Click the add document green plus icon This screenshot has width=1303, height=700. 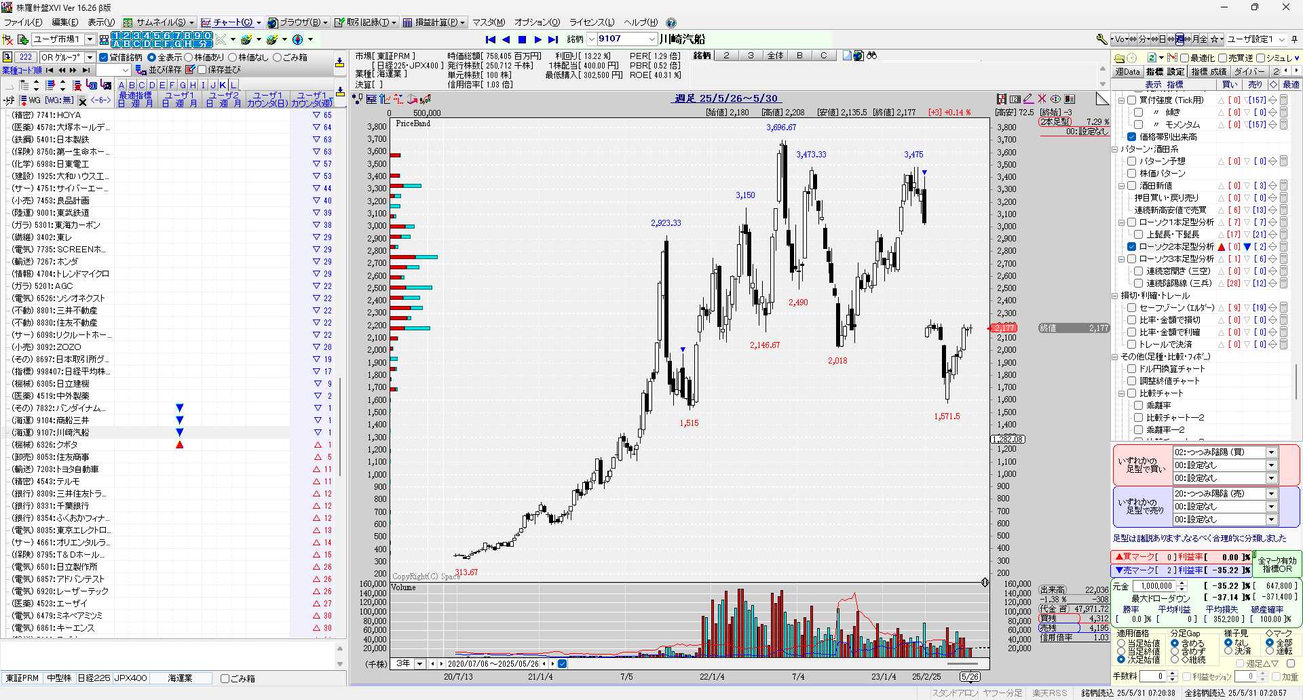(x=22, y=39)
